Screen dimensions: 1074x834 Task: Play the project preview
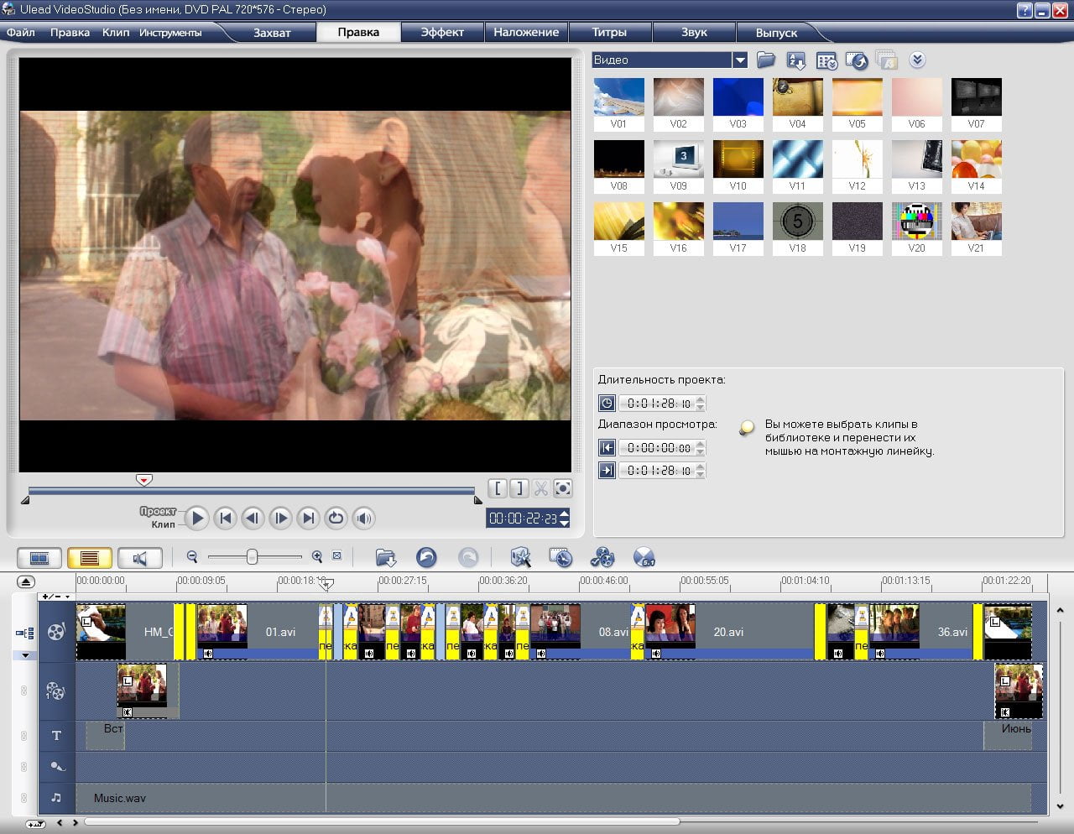(x=196, y=518)
